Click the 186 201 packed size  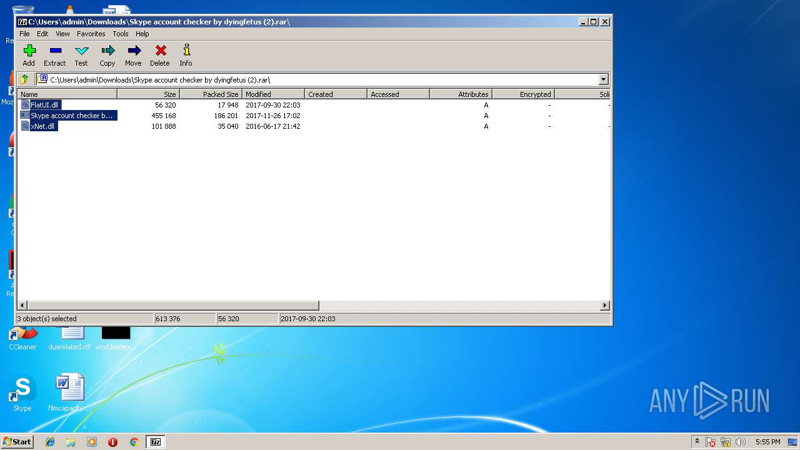click(x=226, y=116)
